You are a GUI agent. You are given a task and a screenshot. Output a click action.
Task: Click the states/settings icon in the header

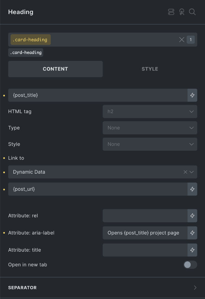[171, 12]
